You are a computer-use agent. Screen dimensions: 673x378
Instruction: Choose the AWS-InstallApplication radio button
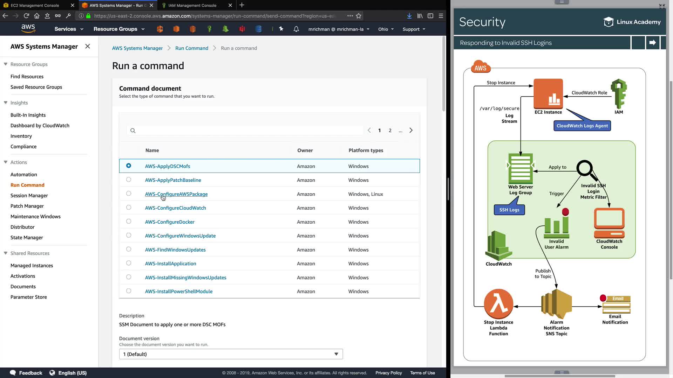click(x=129, y=263)
